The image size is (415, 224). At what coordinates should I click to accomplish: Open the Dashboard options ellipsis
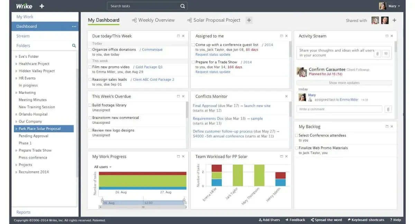pyautogui.click(x=74, y=27)
